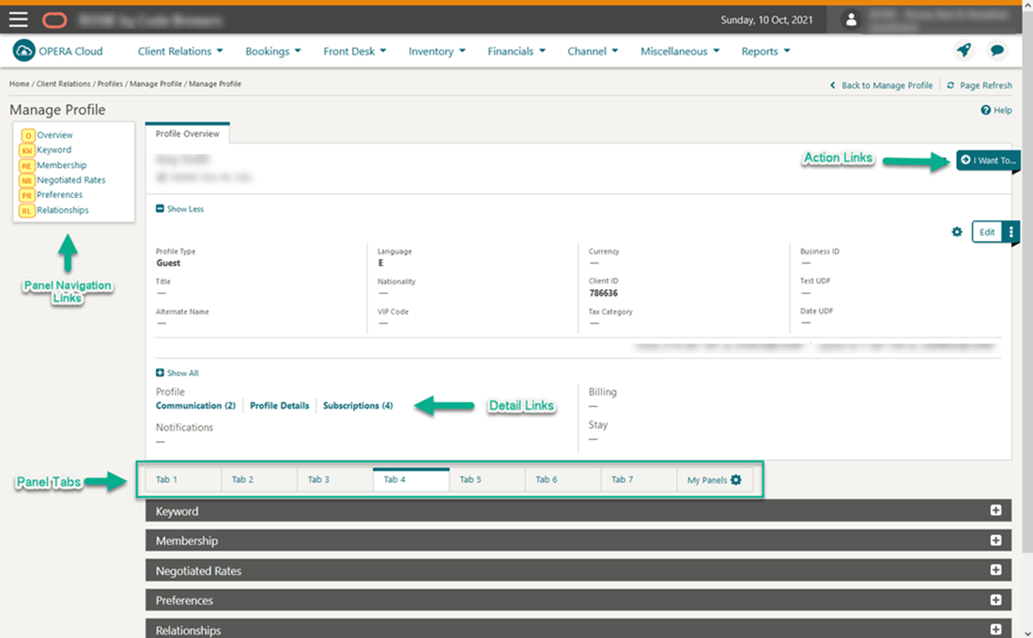Collapse details with Show Less
This screenshot has height=638, width=1033.
[179, 209]
